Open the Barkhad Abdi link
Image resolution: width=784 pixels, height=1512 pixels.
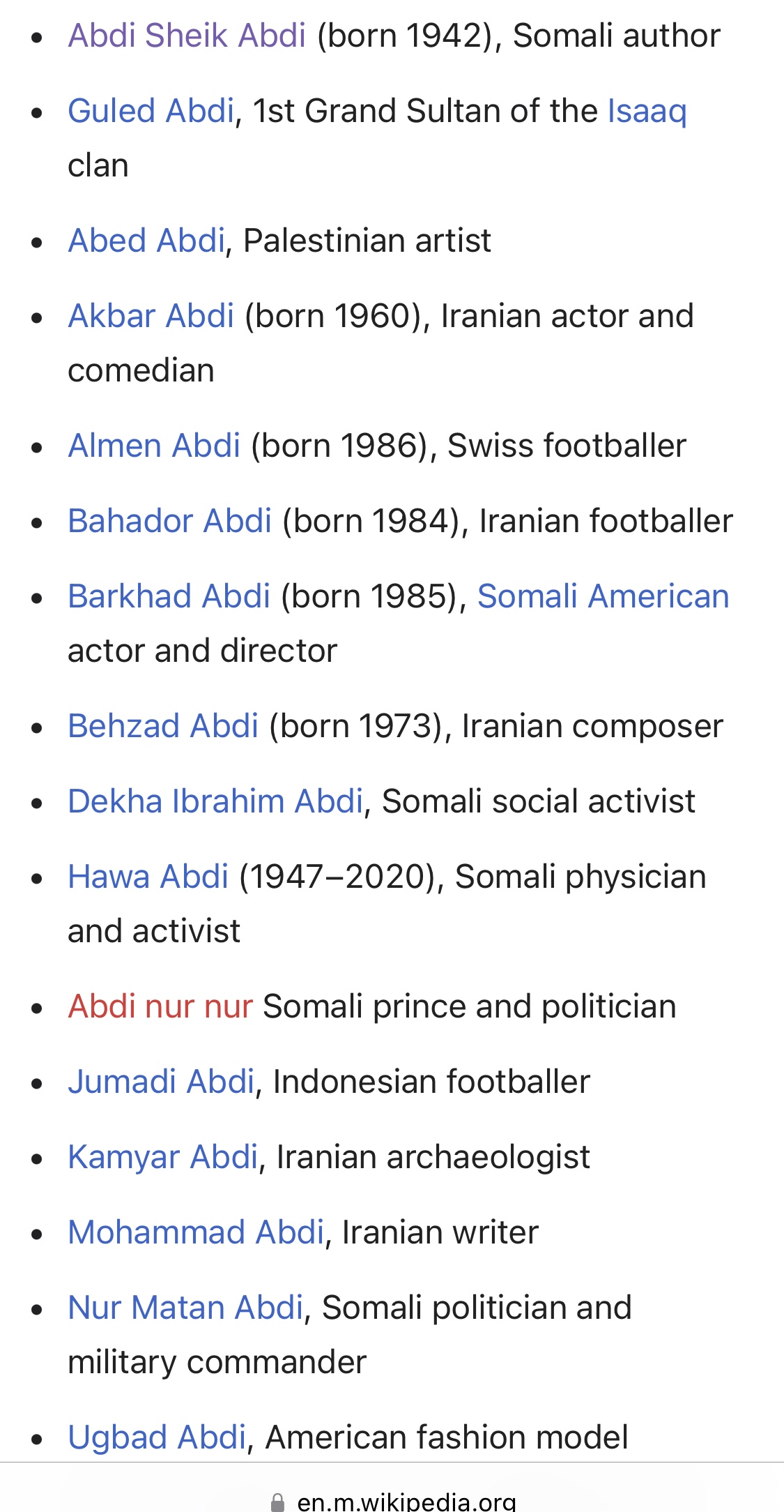169,596
